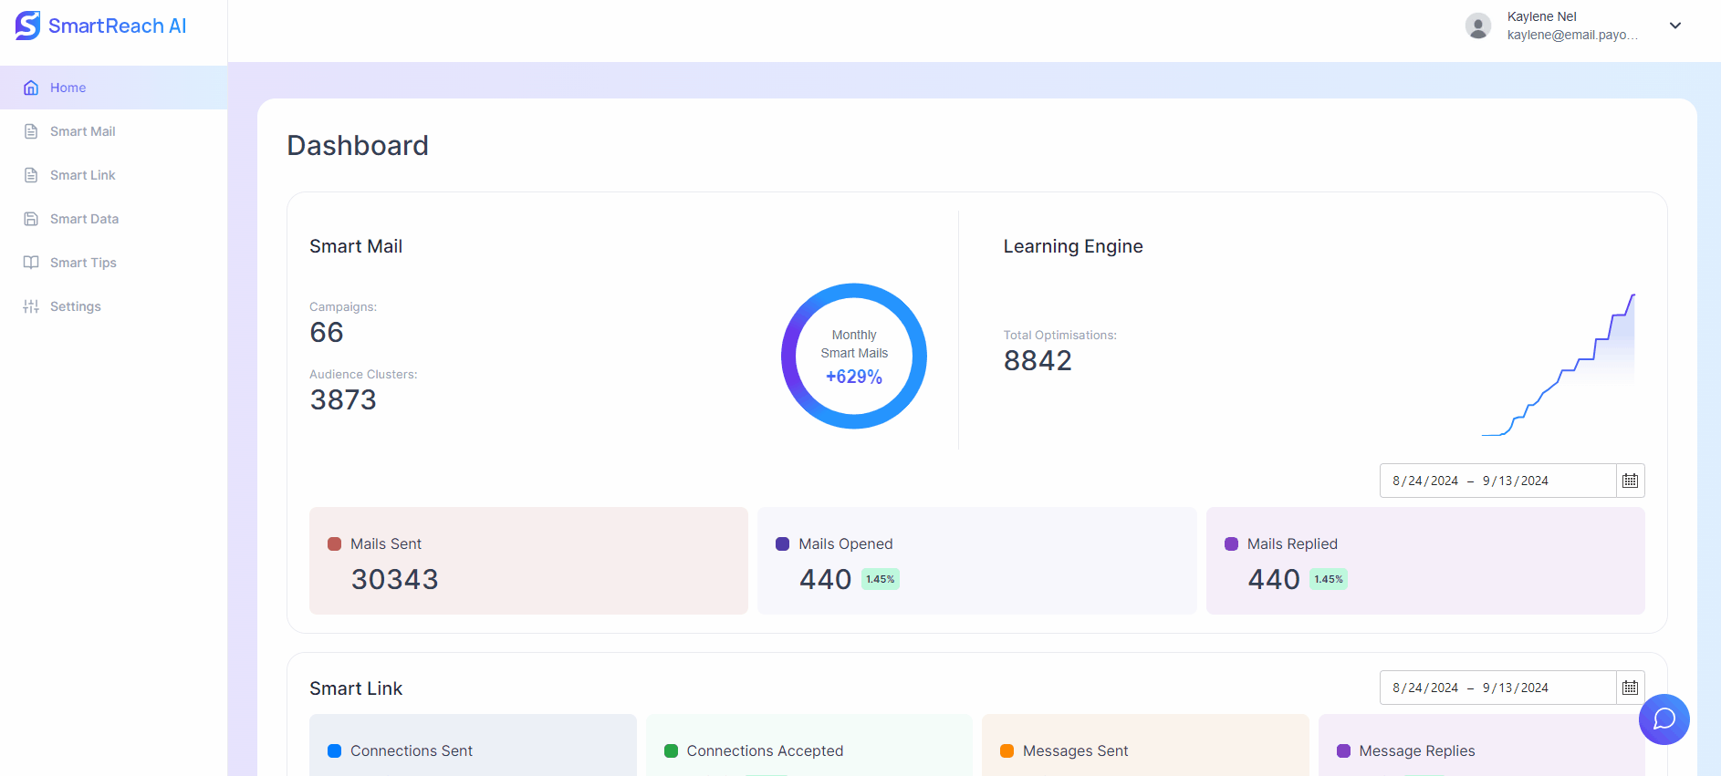Select Smart Data in sidebar
The width and height of the screenshot is (1721, 776).
113,219
